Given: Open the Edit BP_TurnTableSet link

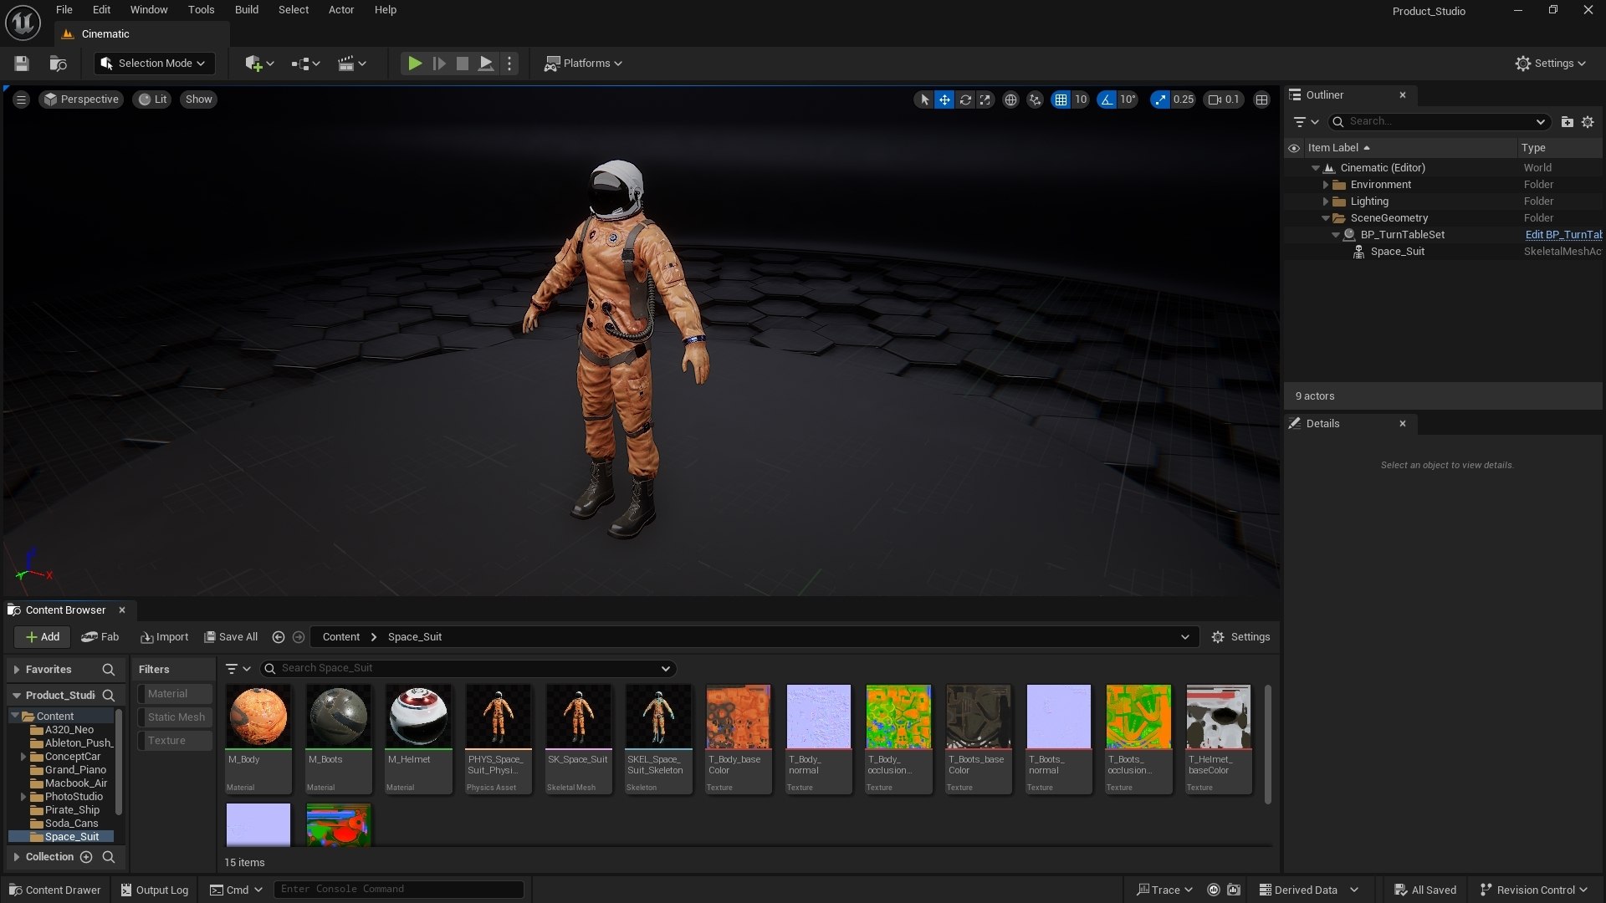Looking at the screenshot, I should (x=1563, y=235).
